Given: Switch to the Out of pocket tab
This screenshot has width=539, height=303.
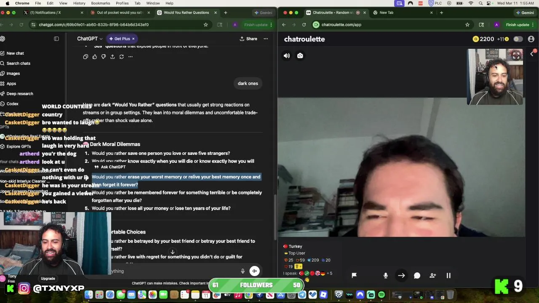Looking at the screenshot, I should 120,13.
